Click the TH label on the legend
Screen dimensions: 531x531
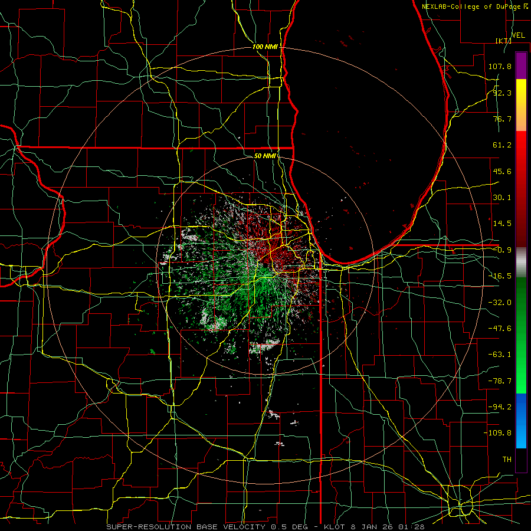click(x=507, y=460)
